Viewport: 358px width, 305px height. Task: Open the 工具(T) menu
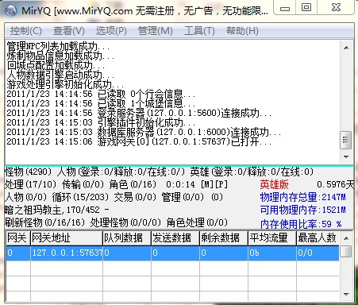click(x=199, y=31)
